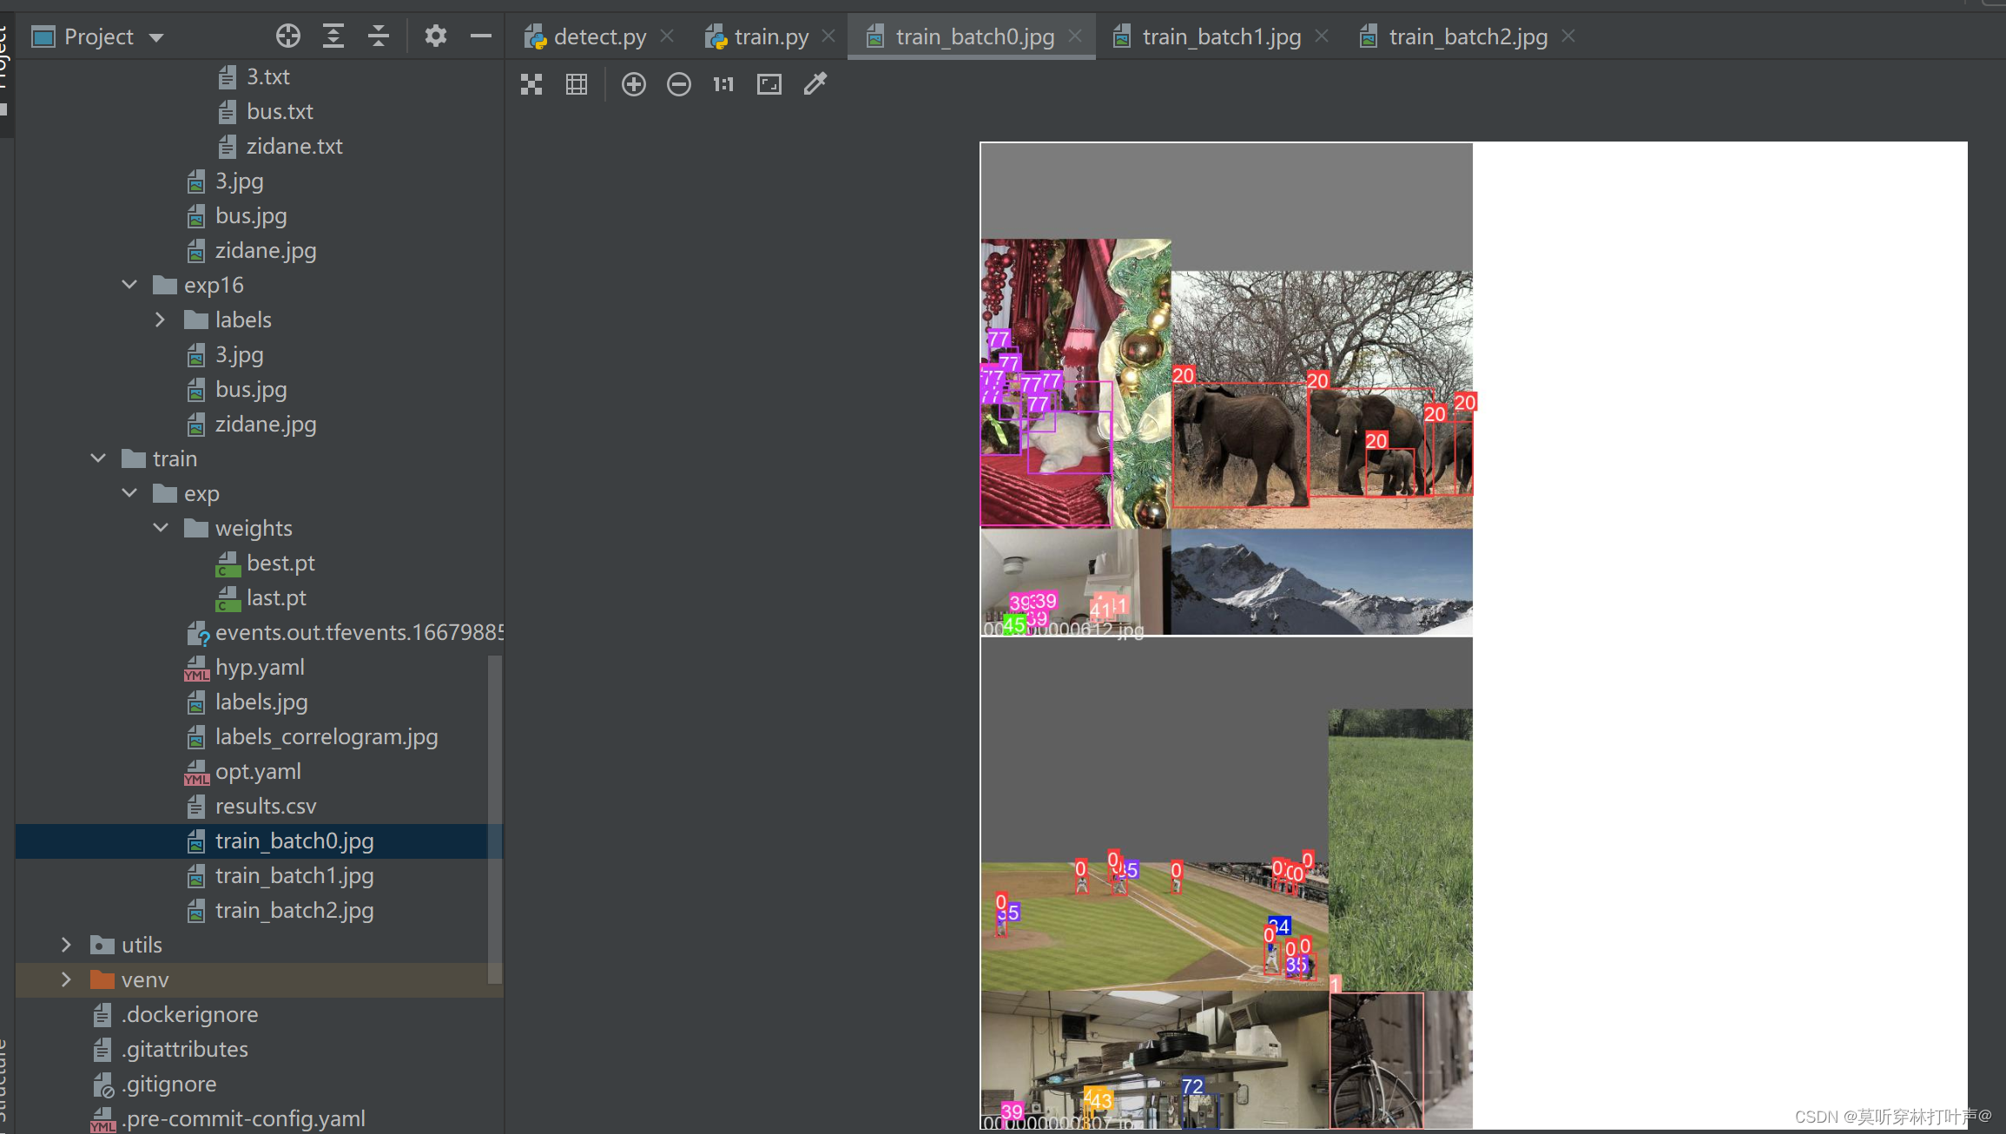Select hyp.yaml file
Screen dimensions: 2006x1134
tap(259, 667)
